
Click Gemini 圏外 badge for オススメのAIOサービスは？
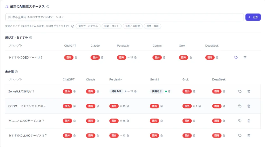154,121
